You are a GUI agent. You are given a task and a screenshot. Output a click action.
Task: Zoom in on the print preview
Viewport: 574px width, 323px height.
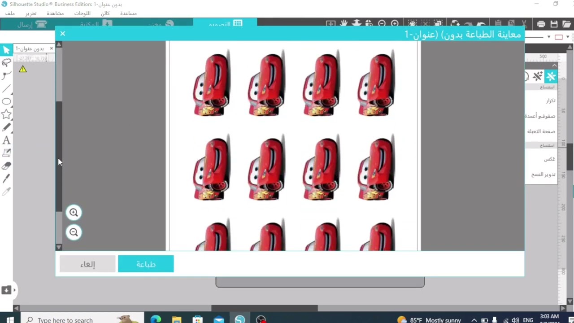click(74, 213)
